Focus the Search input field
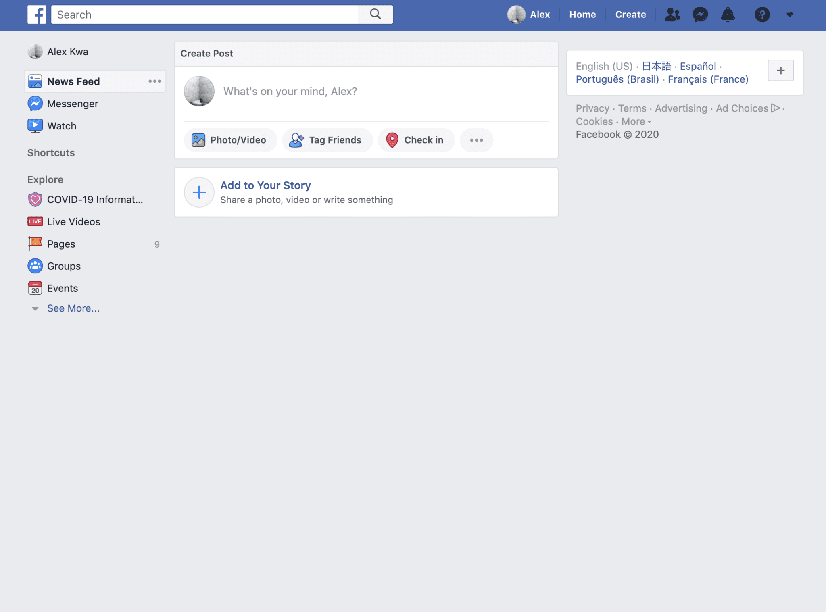The image size is (826, 612). [204, 15]
